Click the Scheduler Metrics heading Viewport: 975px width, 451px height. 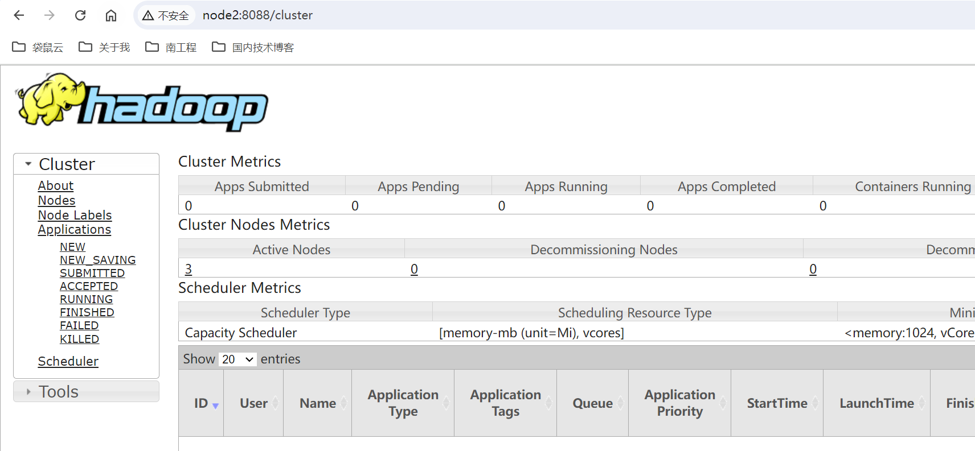click(240, 288)
